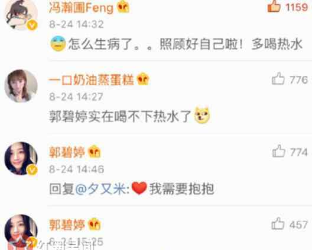Open 一口奶油蒸蛋糕's profile via username
312x250 pixels.
coord(92,80)
